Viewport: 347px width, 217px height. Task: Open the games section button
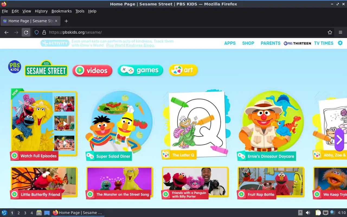click(x=140, y=70)
